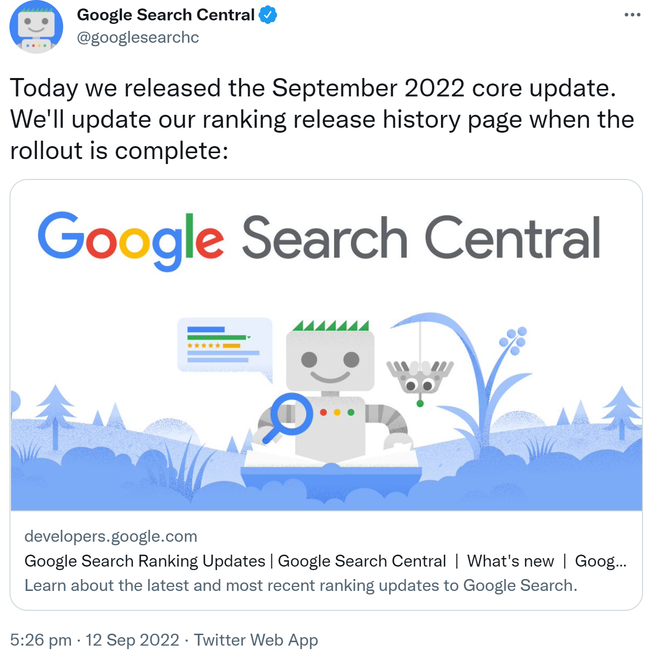Click the 'Google Search Central' display name
This screenshot has width=649, height=665.
pos(166,14)
